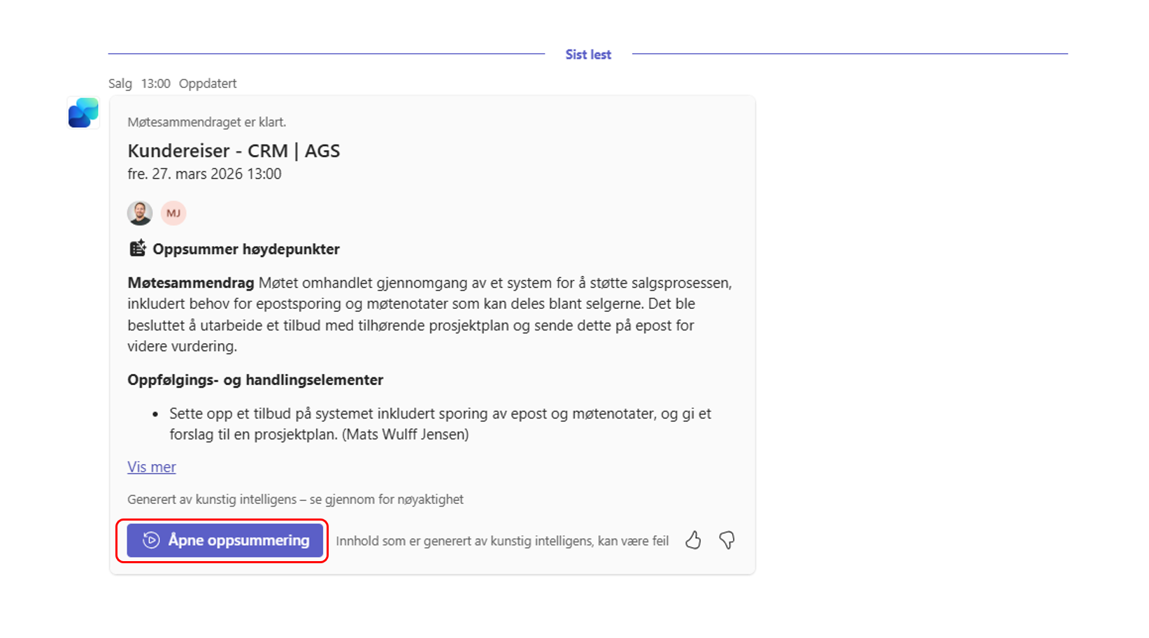Expand the summary with Vis mer
This screenshot has height=638, width=1149.
[152, 467]
